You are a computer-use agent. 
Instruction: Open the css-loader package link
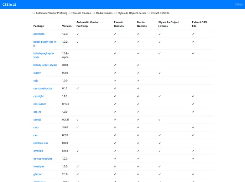click(x=40, y=104)
